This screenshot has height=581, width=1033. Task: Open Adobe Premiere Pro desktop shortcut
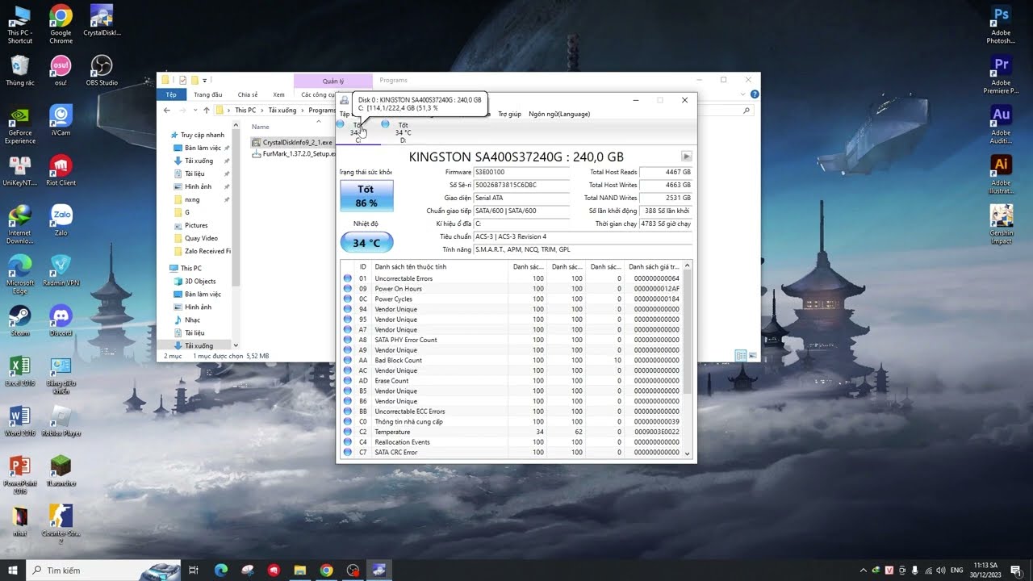point(1002,75)
